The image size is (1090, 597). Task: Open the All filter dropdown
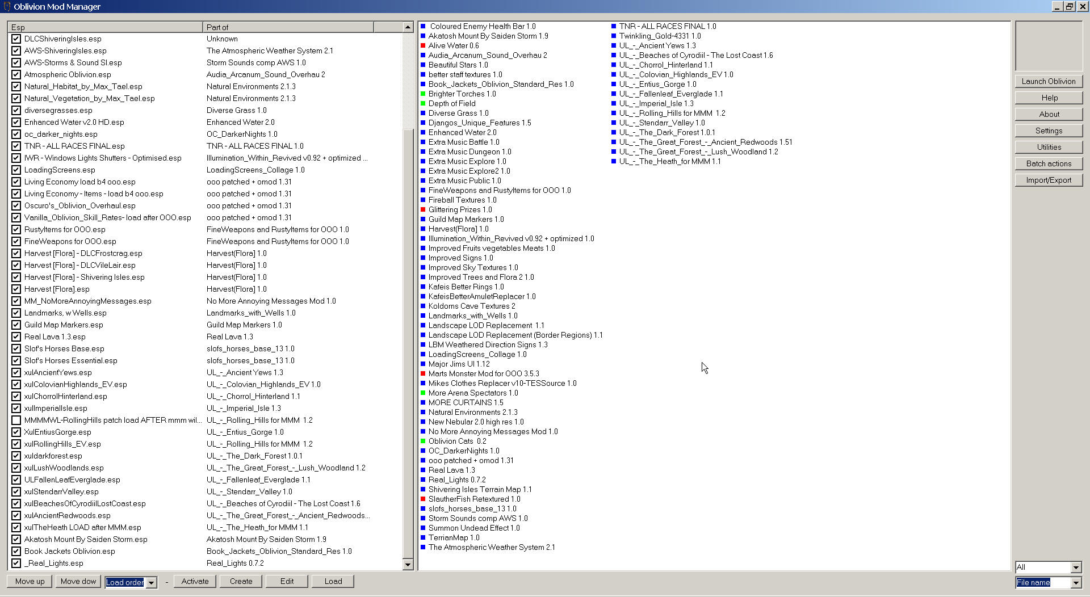point(1076,567)
